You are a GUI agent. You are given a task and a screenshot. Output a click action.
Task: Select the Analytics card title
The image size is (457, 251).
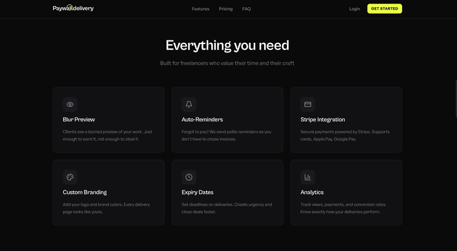click(x=312, y=192)
